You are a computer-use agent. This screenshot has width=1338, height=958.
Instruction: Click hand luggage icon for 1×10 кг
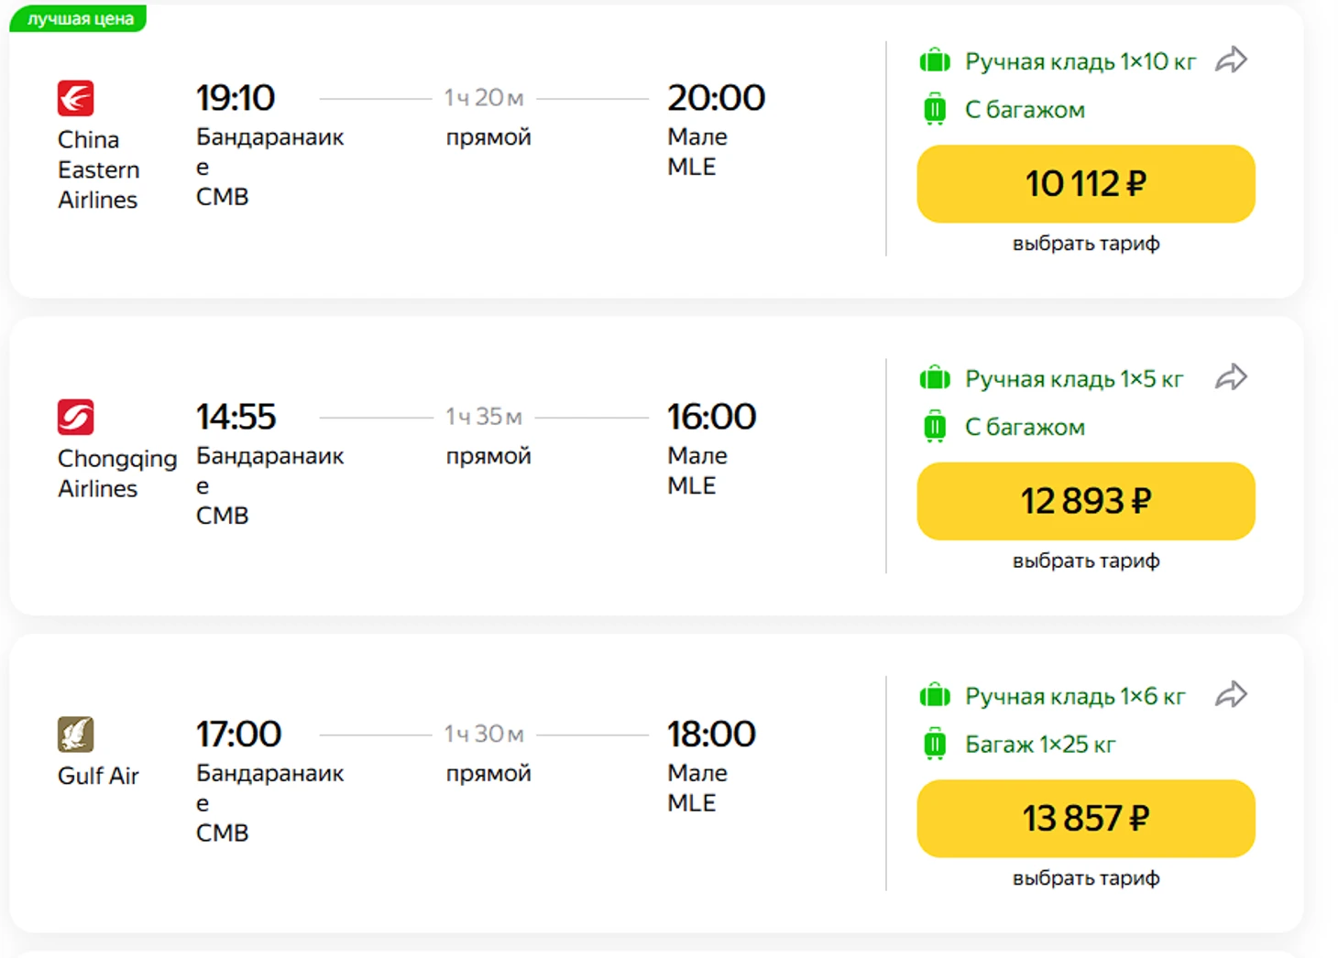point(935,61)
